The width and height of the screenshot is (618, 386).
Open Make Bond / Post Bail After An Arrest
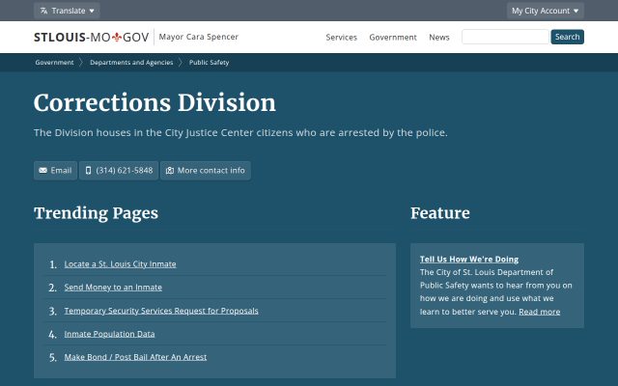point(135,357)
